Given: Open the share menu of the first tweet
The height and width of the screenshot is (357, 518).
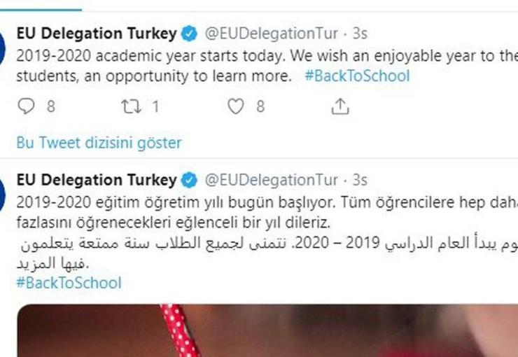Looking at the screenshot, I should tap(339, 106).
